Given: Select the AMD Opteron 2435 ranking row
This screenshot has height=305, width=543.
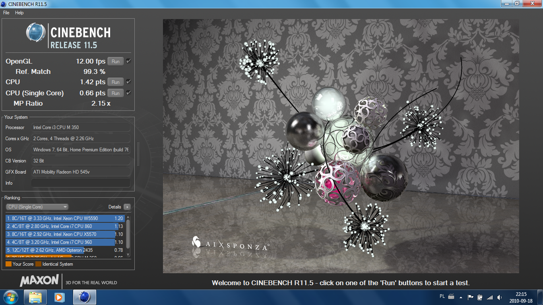Looking at the screenshot, I should (65, 250).
